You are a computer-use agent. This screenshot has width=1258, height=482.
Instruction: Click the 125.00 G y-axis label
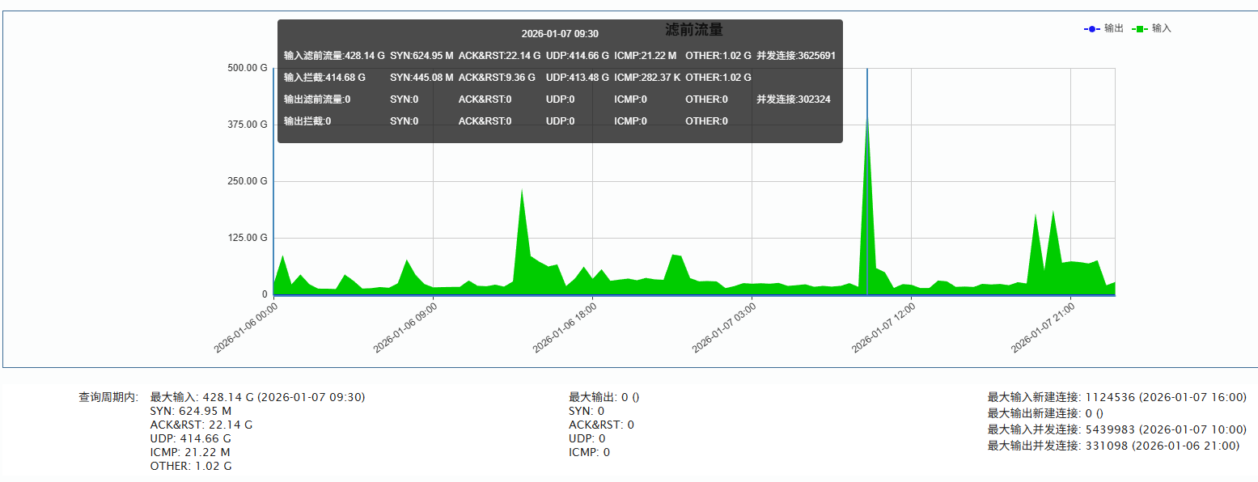248,238
